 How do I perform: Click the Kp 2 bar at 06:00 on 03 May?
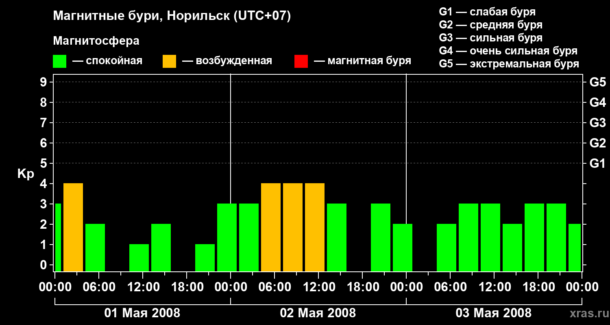(x=447, y=247)
